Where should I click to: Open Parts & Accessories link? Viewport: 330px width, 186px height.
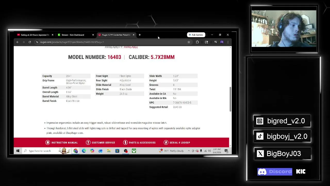click(x=139, y=143)
